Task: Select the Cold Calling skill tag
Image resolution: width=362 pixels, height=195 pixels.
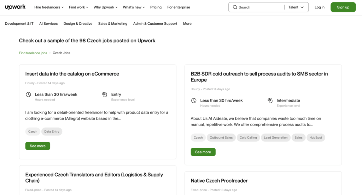Action: point(248,138)
